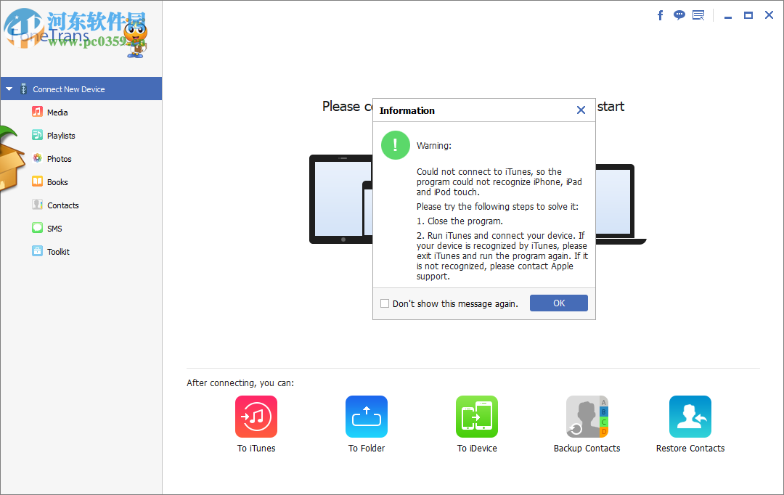Image resolution: width=784 pixels, height=495 pixels.
Task: Select the Playlists sidebar icon
Action: (x=38, y=135)
